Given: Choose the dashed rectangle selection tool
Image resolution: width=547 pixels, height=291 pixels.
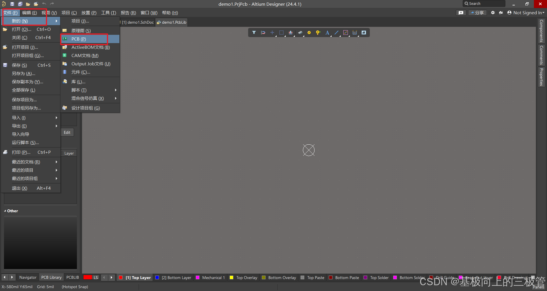Looking at the screenshot, I should point(281,33).
